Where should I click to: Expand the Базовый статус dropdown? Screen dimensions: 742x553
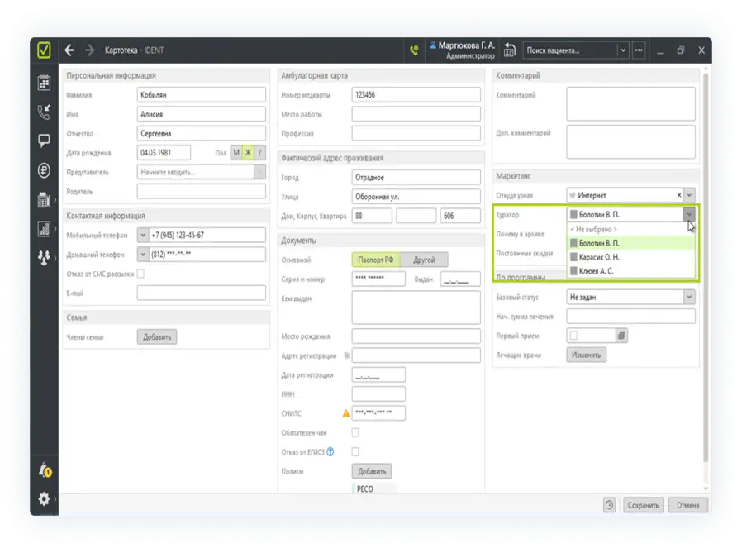click(688, 297)
